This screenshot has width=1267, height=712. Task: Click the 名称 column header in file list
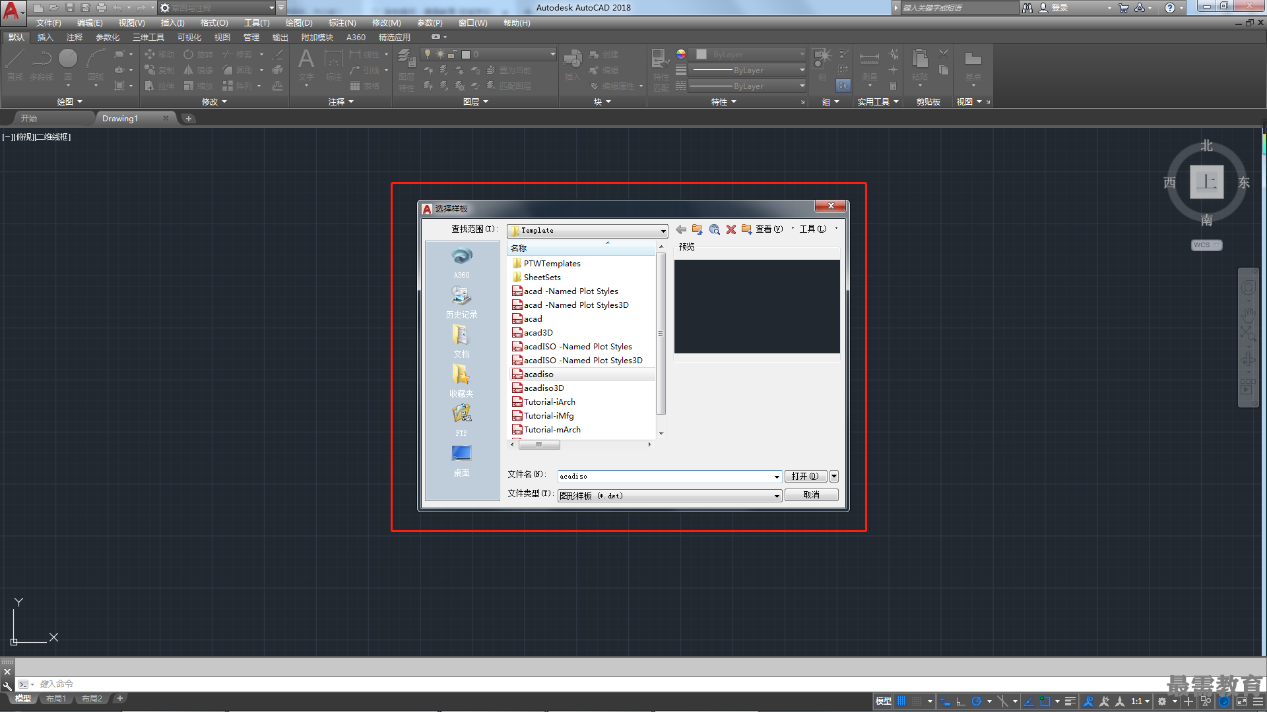581,248
